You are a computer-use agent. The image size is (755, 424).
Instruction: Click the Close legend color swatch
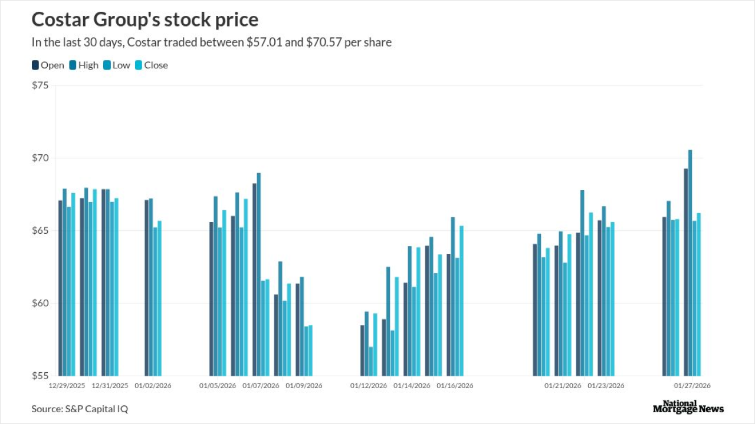pyautogui.click(x=139, y=65)
